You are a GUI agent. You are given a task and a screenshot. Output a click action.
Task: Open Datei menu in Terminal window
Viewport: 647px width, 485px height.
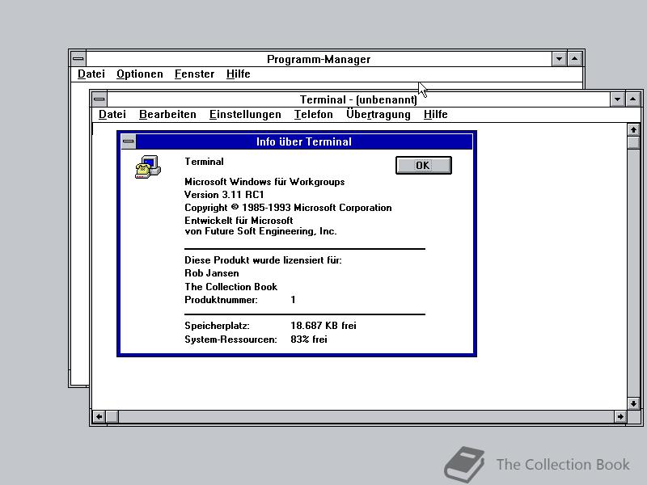112,114
